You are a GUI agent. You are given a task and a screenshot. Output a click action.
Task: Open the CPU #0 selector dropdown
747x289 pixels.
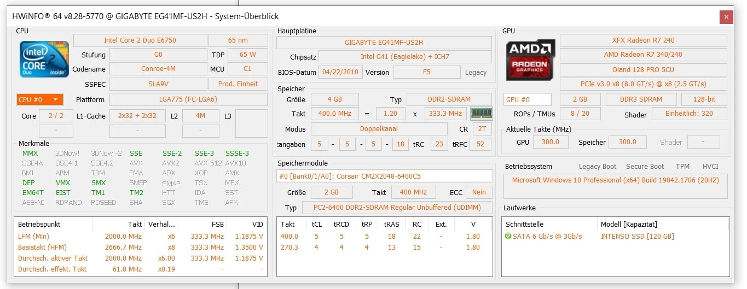pos(40,99)
